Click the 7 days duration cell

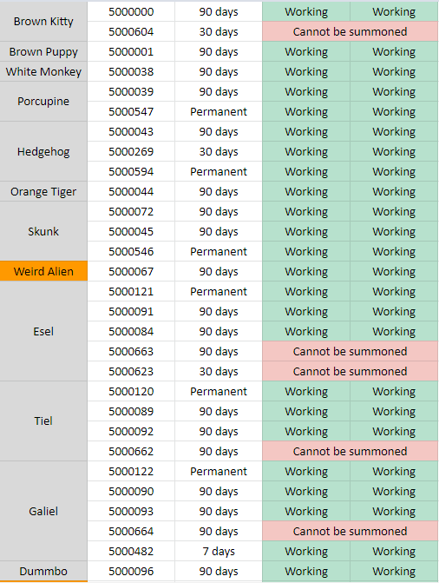click(x=219, y=552)
